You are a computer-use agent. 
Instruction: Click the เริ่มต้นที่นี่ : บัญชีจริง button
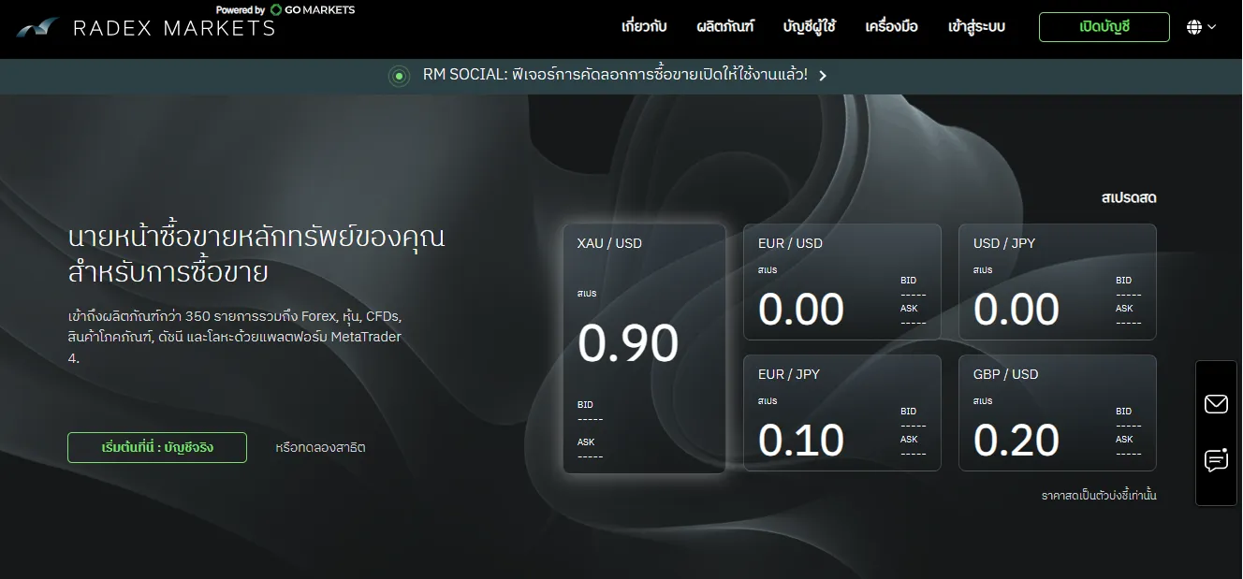[157, 447]
